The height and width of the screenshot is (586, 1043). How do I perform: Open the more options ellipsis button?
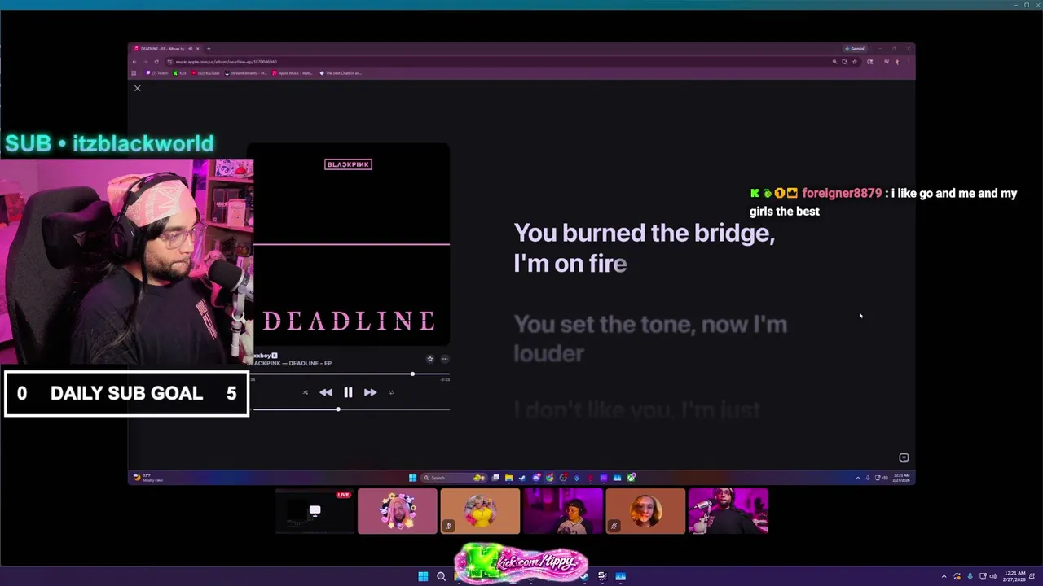point(445,359)
